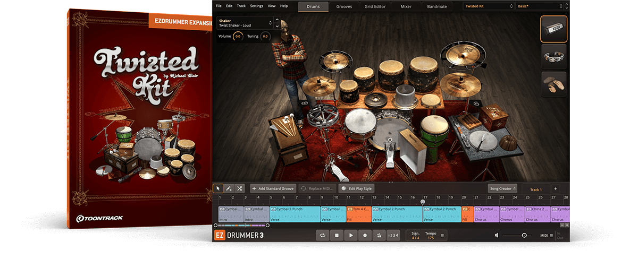Click the speaker volume icon
This screenshot has width=638, height=259.
497,235
